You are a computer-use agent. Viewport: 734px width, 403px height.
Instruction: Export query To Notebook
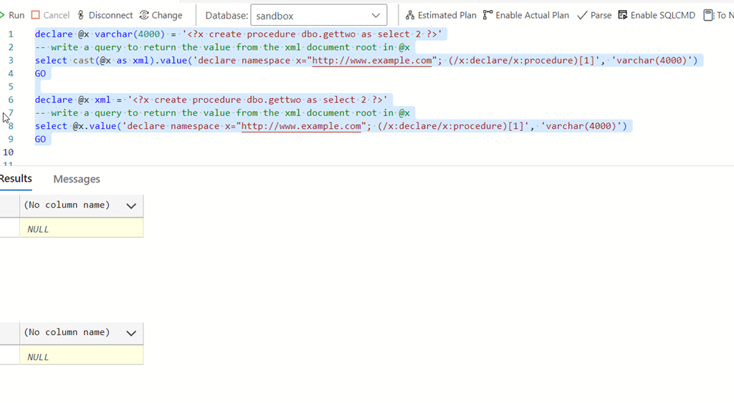[718, 15]
